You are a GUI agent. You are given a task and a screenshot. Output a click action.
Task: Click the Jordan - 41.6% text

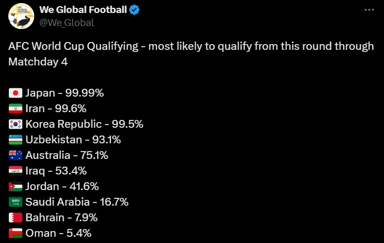tap(62, 186)
